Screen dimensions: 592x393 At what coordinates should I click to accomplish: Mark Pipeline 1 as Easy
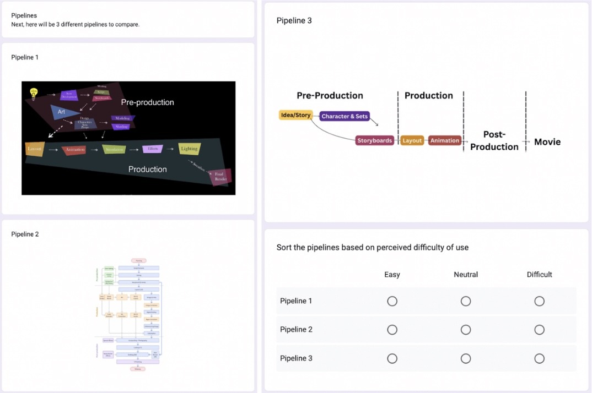pyautogui.click(x=392, y=301)
